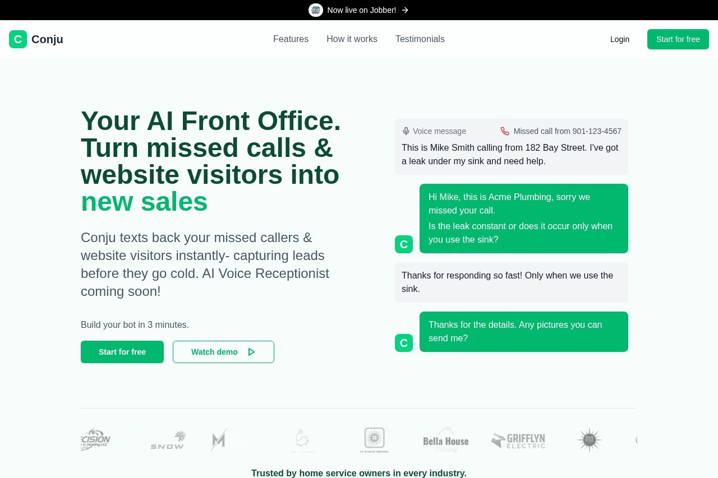
Task: Open the Now live on Jobber announcement
Action: tap(361, 10)
